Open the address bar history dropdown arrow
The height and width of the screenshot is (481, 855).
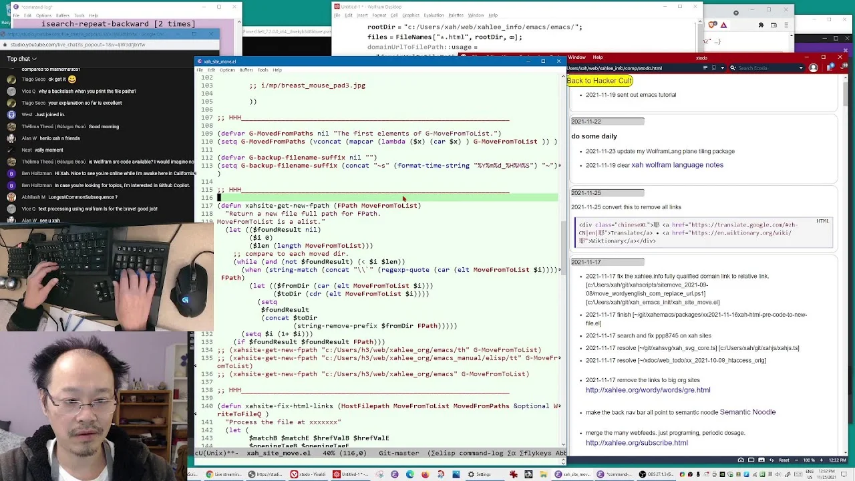tap(722, 68)
